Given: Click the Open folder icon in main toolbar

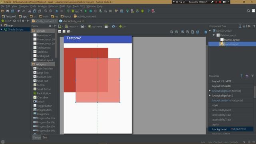Looking at the screenshot, I should tap(3, 11).
